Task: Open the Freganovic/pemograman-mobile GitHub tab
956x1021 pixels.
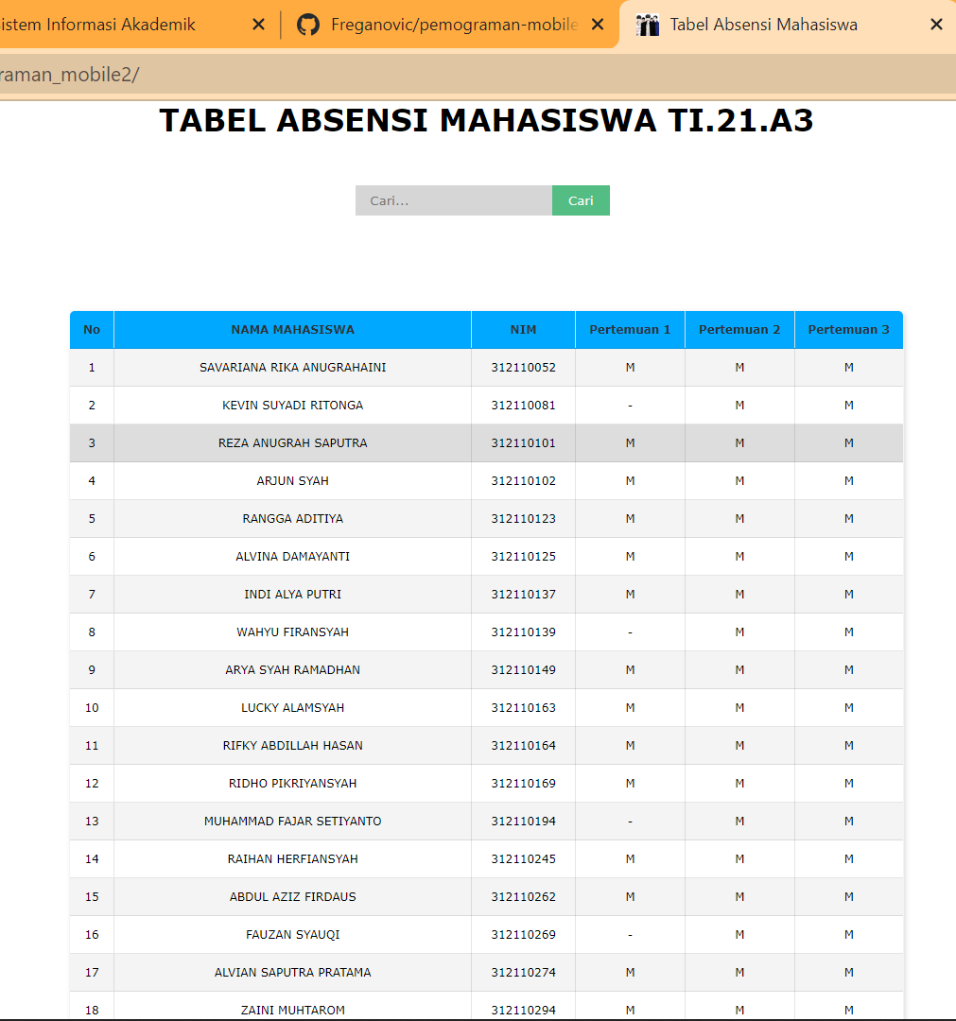Action: pos(444,25)
